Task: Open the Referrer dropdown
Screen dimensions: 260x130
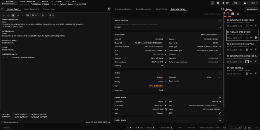Action: click(x=166, y=58)
